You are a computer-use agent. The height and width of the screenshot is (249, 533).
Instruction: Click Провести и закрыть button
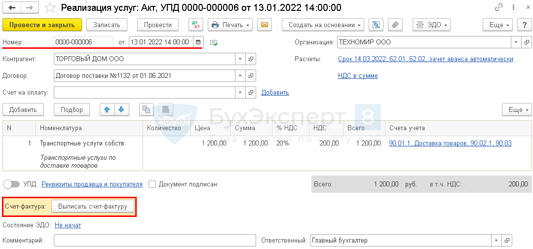click(41, 25)
